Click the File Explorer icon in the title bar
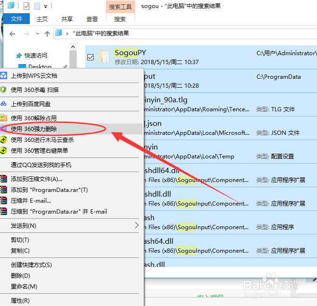317x306 pixels. click(11, 6)
